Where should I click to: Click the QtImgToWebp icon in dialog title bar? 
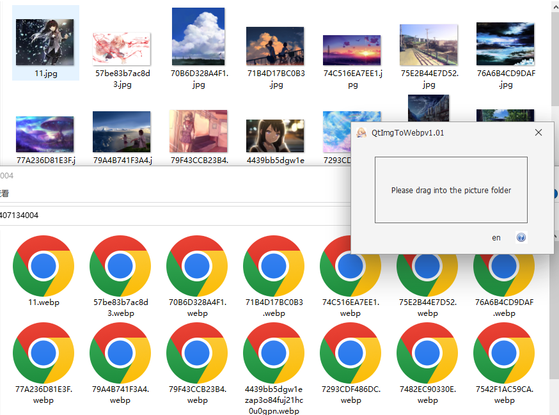tap(359, 133)
